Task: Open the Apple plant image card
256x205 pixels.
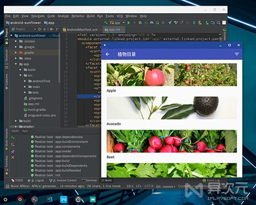Action: coord(172,75)
